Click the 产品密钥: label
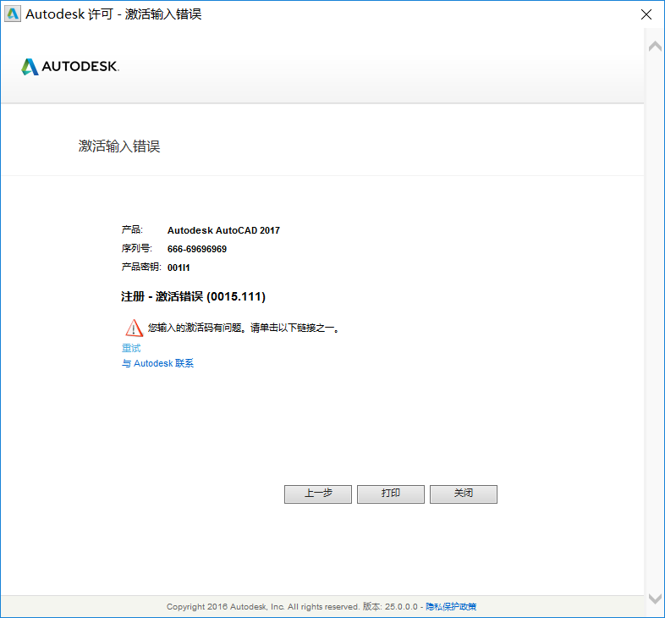665x618 pixels. coord(141,267)
